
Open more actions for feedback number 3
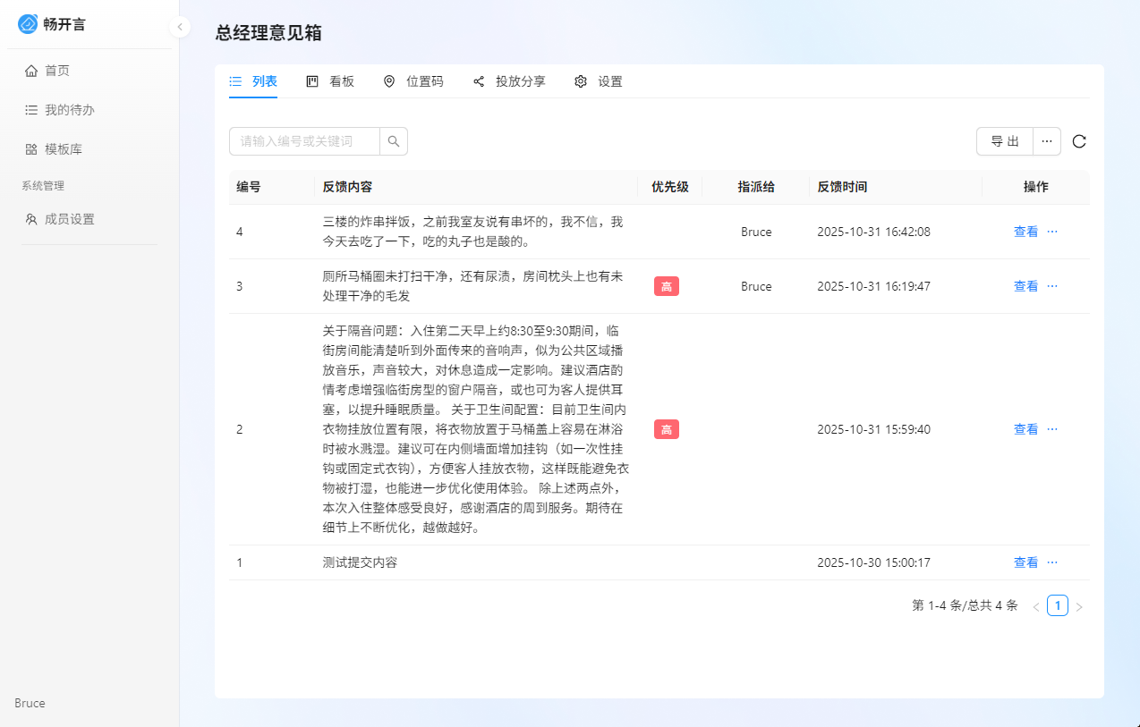coord(1052,286)
